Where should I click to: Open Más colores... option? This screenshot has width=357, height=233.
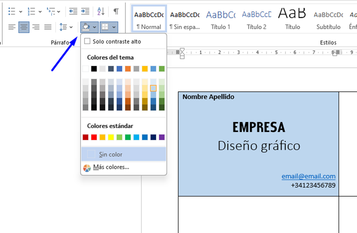[x=111, y=167]
